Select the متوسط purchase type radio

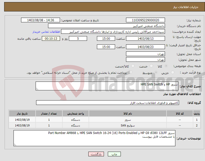click(x=156, y=72)
